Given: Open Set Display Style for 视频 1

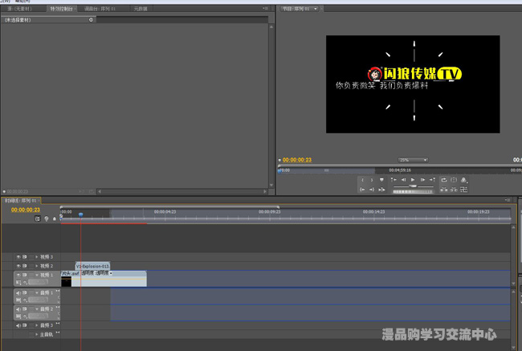Looking at the screenshot, I should coord(18,283).
